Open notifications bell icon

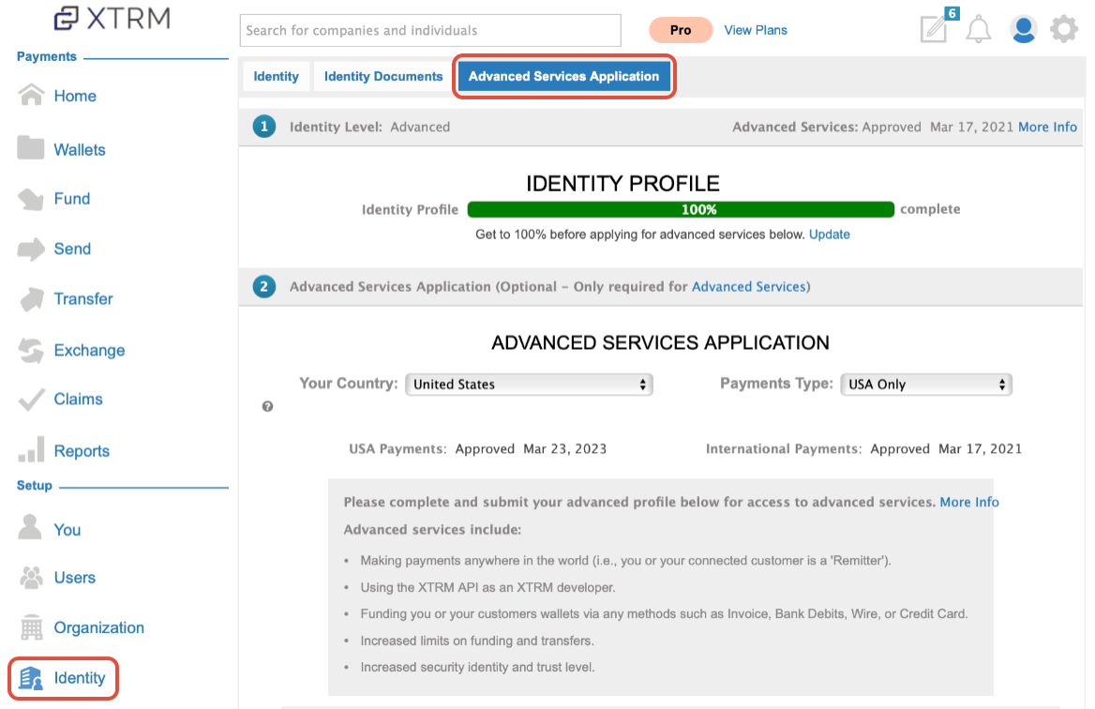[979, 29]
